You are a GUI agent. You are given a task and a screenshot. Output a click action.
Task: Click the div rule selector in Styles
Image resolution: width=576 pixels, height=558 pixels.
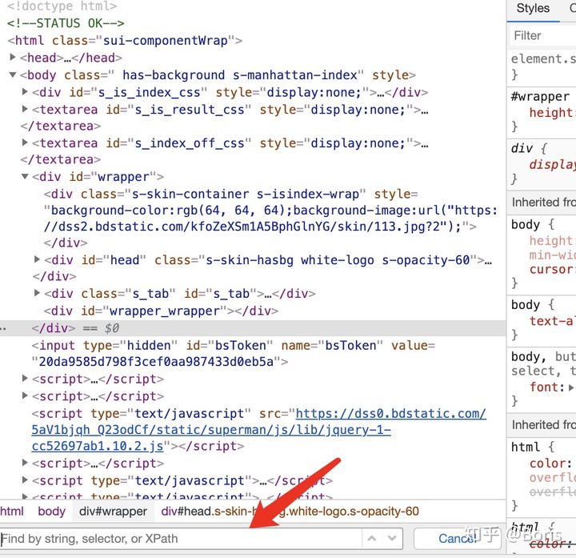(x=522, y=148)
